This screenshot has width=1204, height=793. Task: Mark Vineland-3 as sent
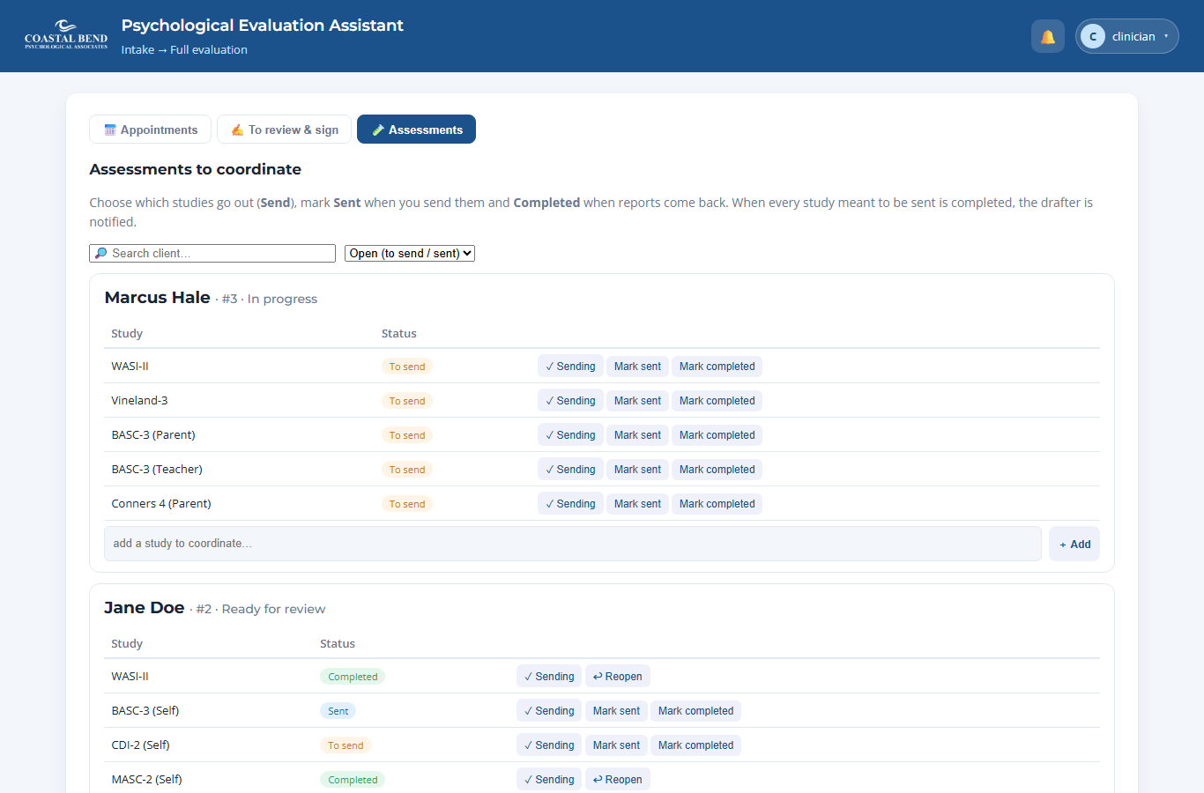pos(637,401)
